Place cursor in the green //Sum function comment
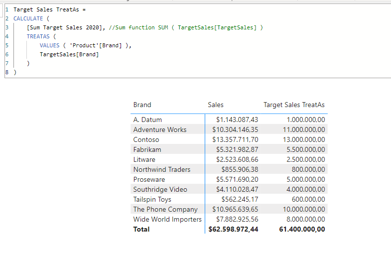 tap(186, 27)
